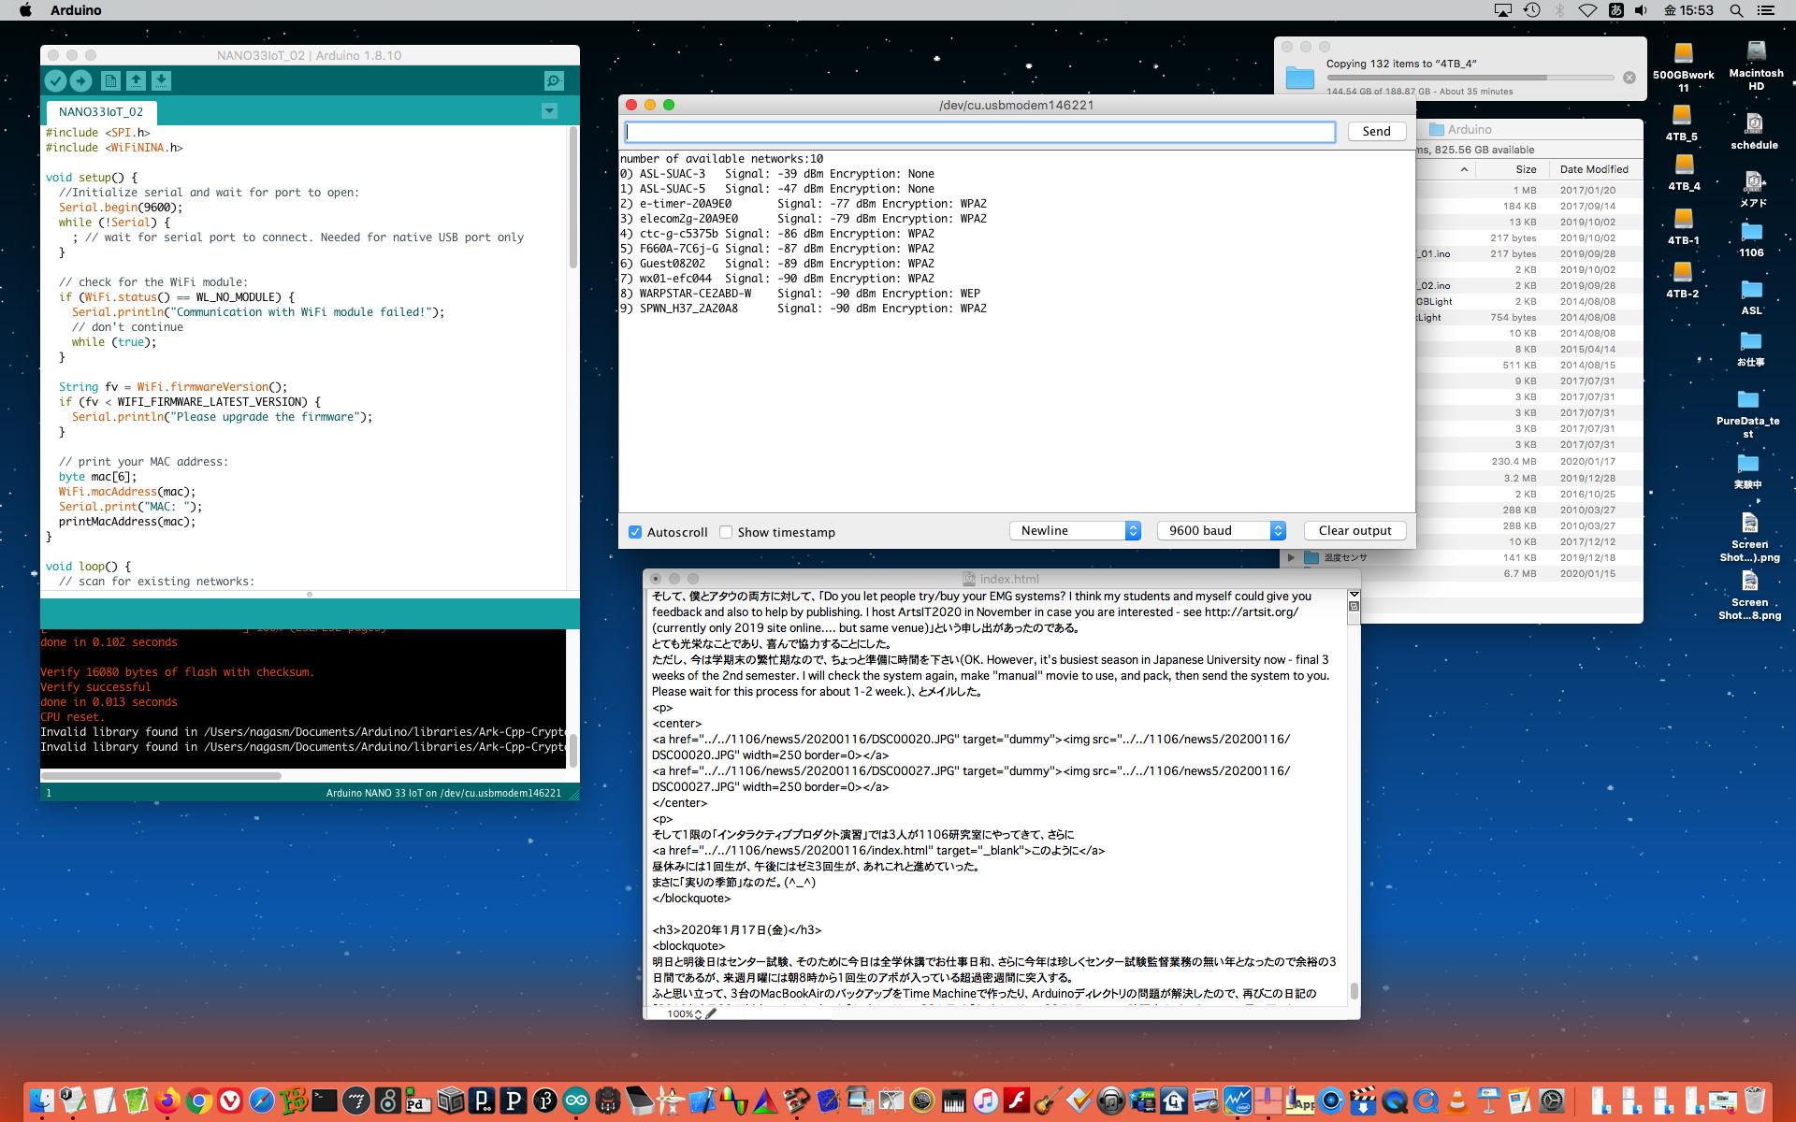This screenshot has height=1122, width=1796.
Task: Click the Clear output button
Action: click(x=1354, y=530)
